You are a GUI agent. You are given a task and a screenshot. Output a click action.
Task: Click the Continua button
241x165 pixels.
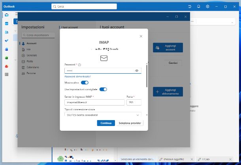point(106,123)
